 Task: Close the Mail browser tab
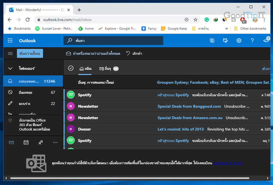[x=69, y=10]
